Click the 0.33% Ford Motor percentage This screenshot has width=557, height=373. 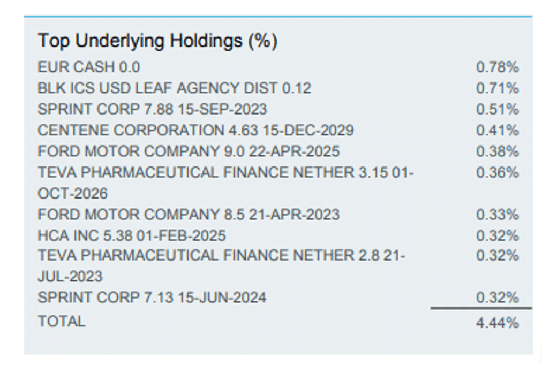pyautogui.click(x=497, y=215)
